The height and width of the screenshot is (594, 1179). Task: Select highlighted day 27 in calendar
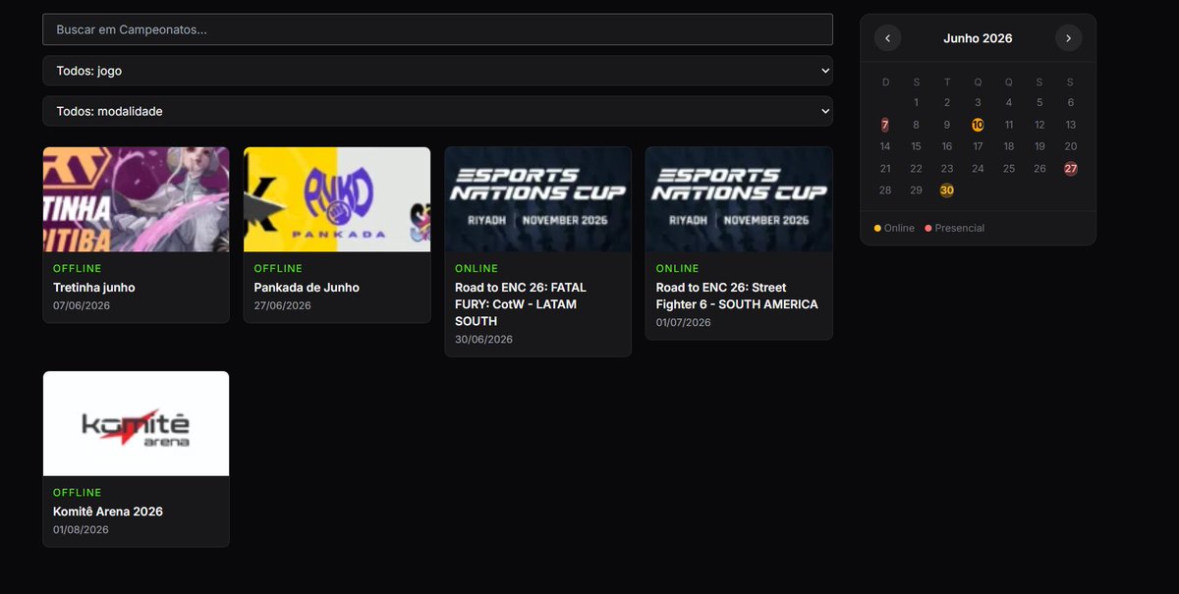click(x=1071, y=169)
